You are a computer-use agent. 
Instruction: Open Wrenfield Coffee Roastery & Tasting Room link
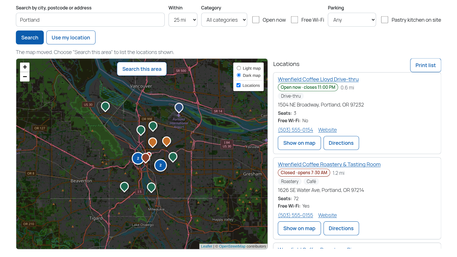tap(329, 164)
